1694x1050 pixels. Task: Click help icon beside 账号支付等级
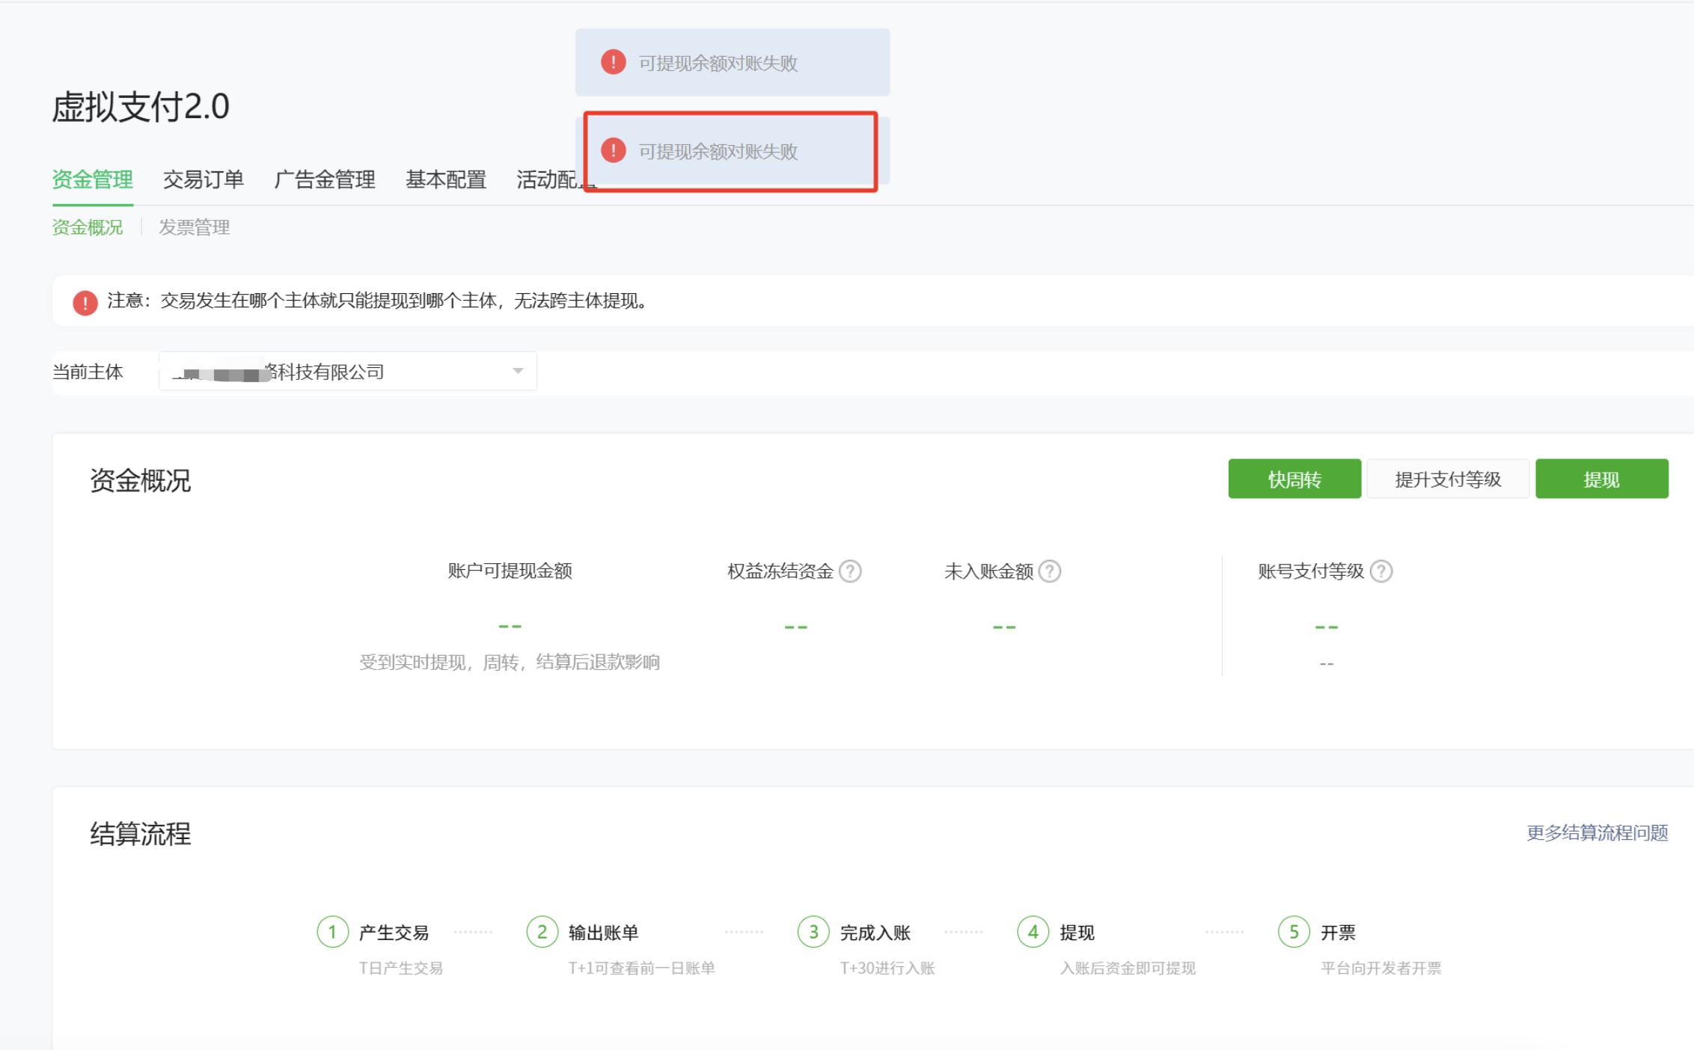[1380, 571]
